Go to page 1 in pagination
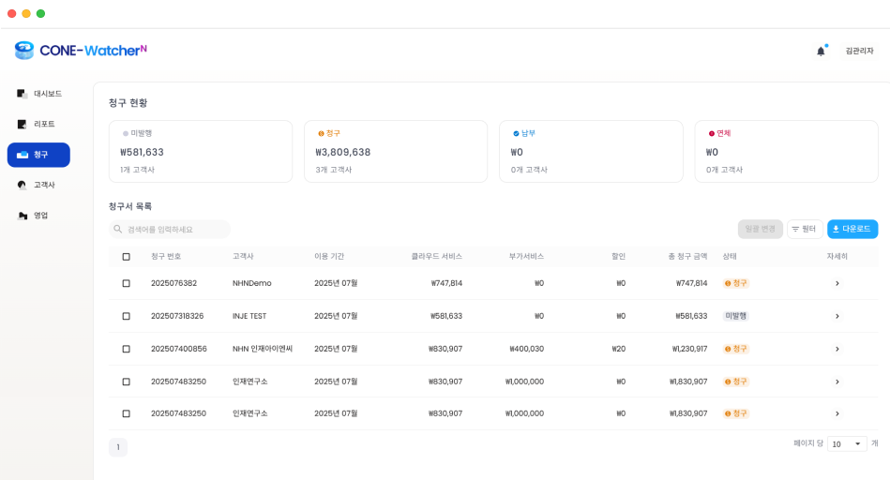 118,447
